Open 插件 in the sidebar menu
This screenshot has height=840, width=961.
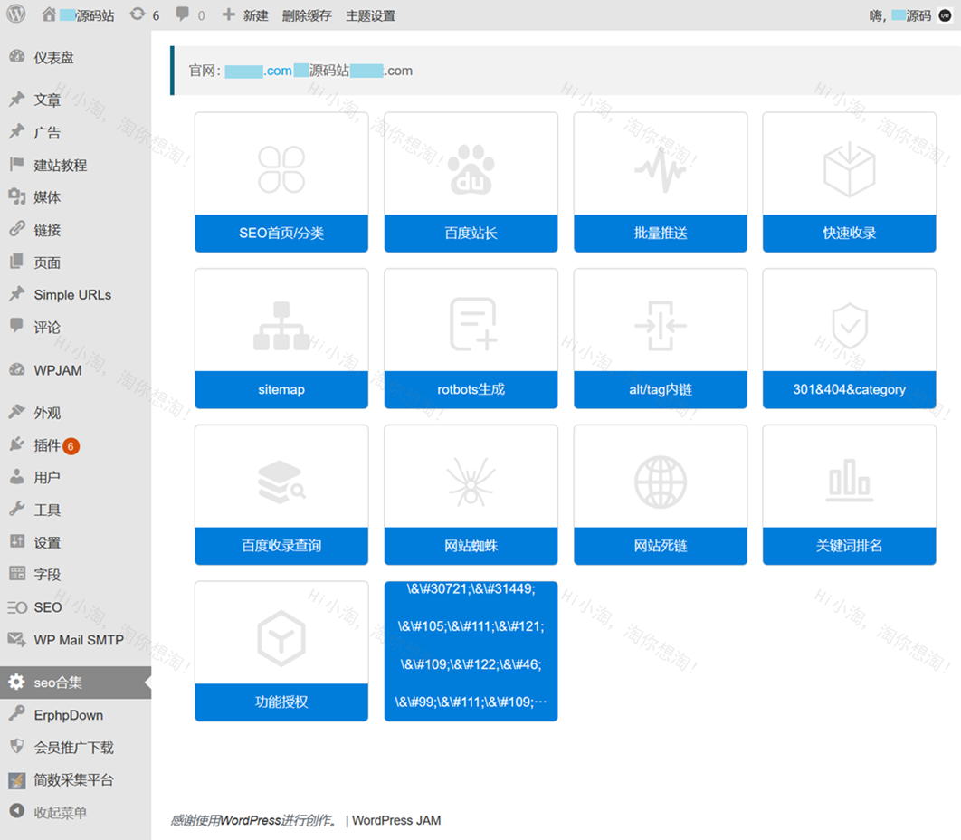[x=47, y=445]
